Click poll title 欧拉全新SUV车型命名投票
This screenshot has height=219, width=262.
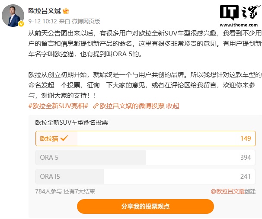[x=71, y=122]
